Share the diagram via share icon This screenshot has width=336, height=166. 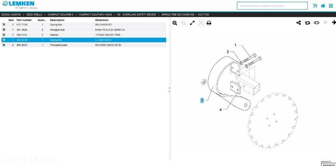tap(298, 23)
